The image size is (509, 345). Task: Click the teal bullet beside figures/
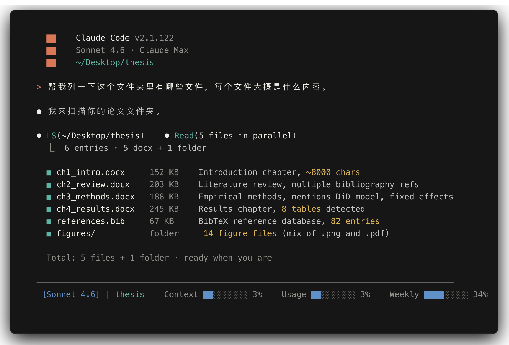coord(49,234)
